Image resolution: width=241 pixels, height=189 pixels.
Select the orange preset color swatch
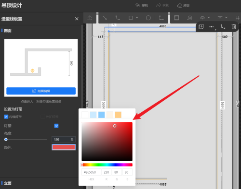tap(118, 115)
